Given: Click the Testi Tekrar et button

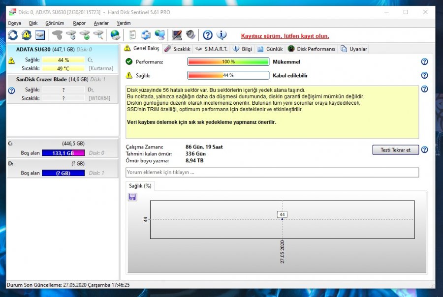Looking at the screenshot, I should pyautogui.click(x=395, y=150).
